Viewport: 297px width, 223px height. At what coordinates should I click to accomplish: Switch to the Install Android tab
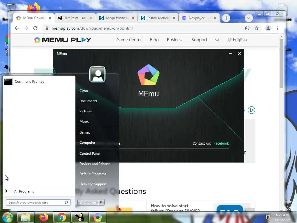(158, 18)
